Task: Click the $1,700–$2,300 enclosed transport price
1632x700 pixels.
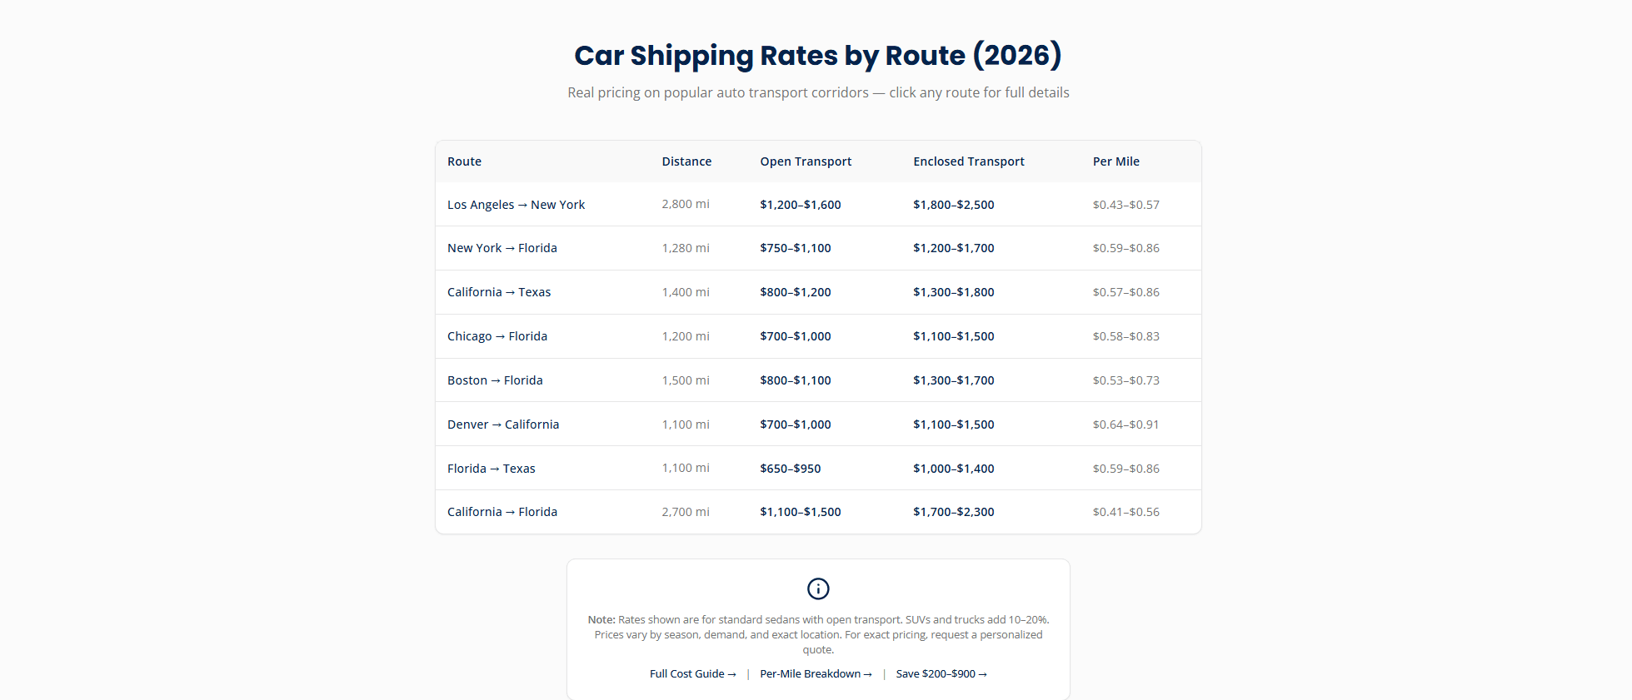Action: pyautogui.click(x=953, y=512)
